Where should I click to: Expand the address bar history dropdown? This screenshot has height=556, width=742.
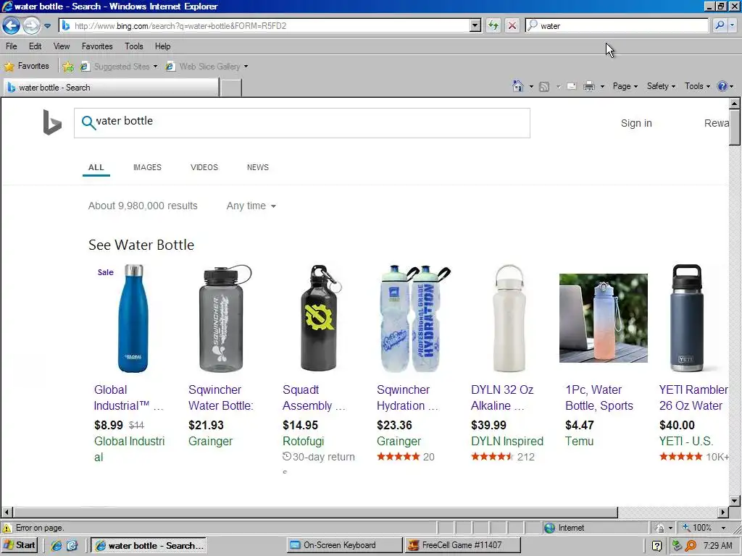(x=475, y=25)
